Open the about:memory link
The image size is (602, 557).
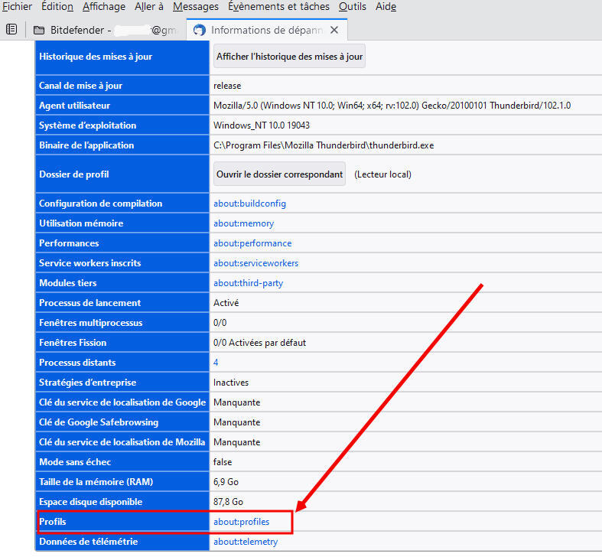click(x=243, y=223)
